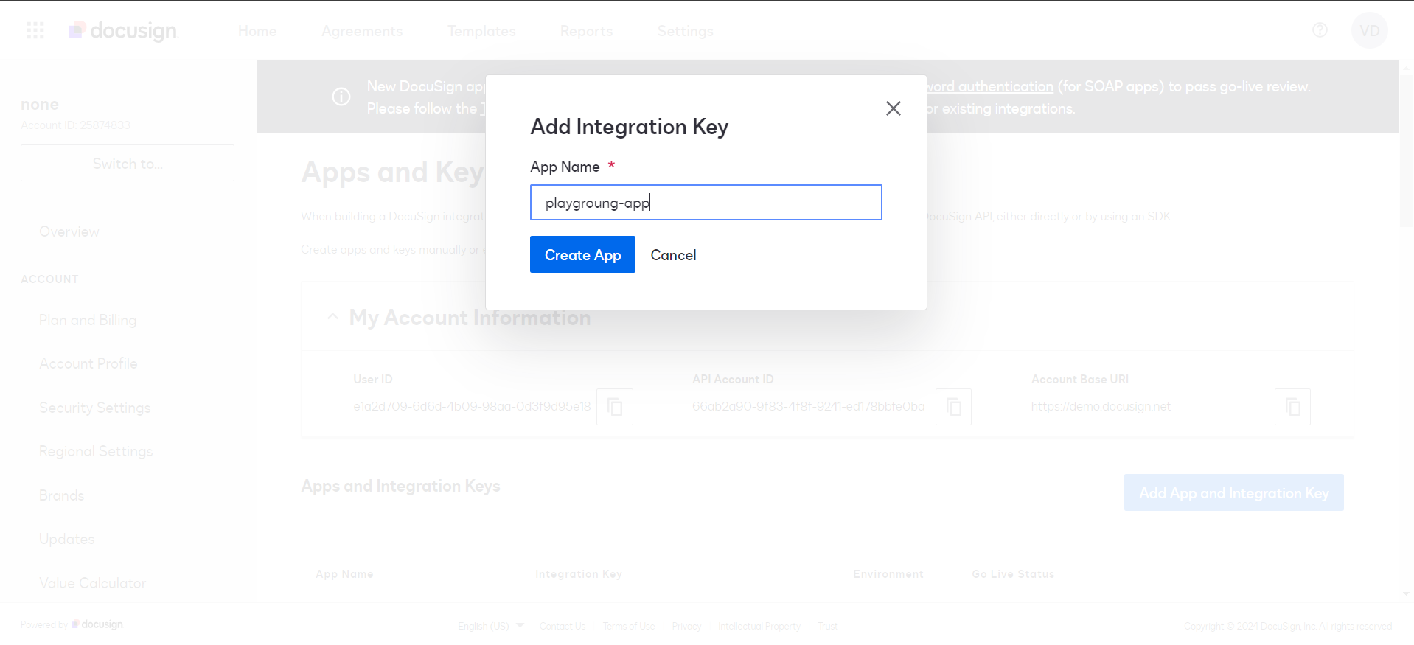Viewport: 1414px width, 645px height.
Task: Click the App Name column header
Action: [x=344, y=574]
